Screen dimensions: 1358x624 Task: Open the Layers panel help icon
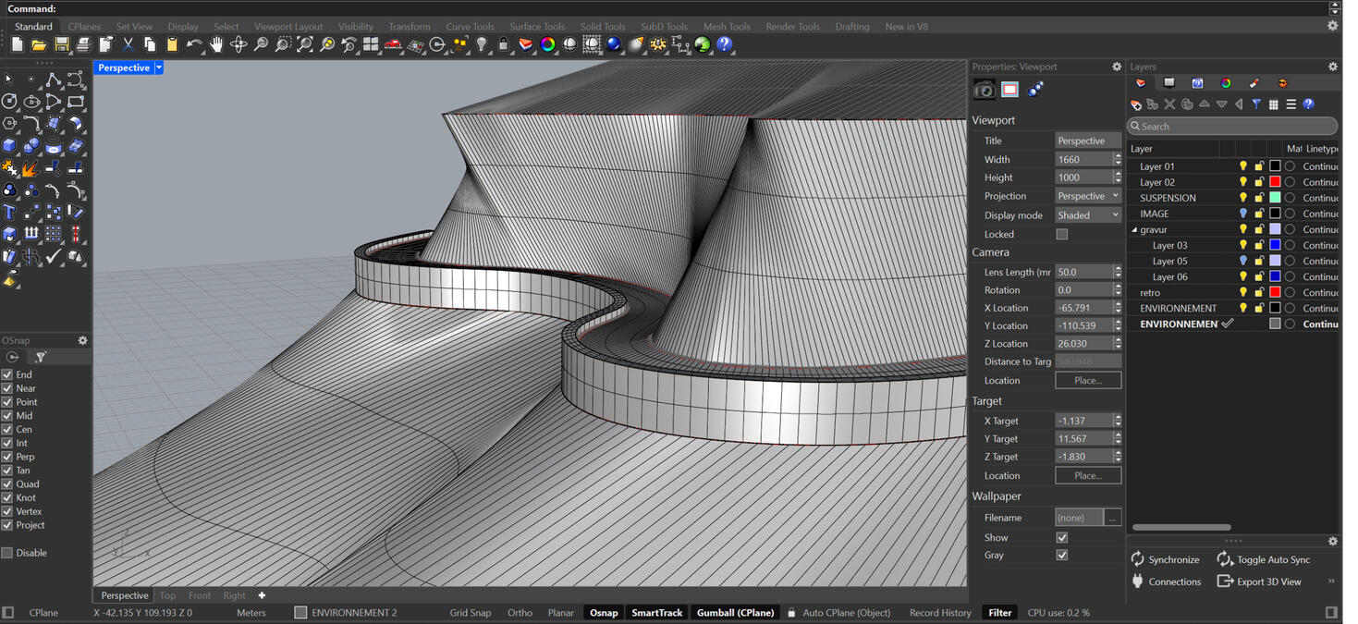coord(1308,104)
